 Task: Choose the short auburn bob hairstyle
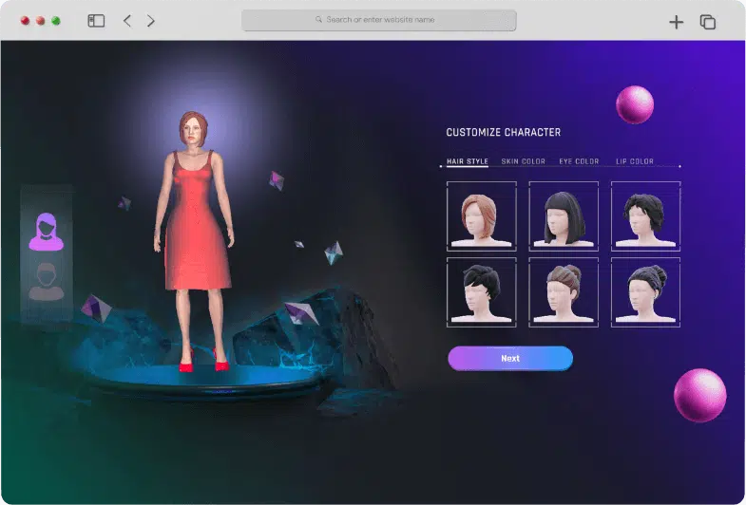coord(481,216)
